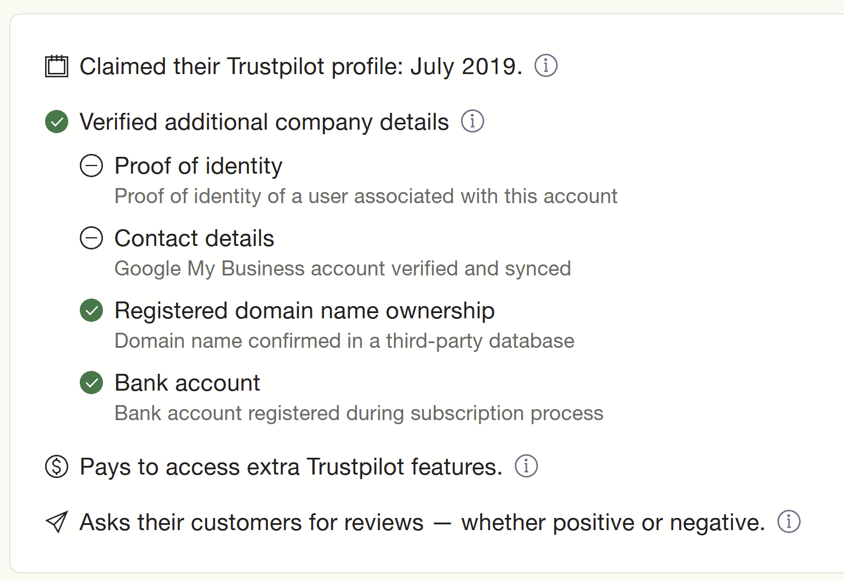Click the Bank account verified checkmark
Viewport: 844px width, 581px height.
(91, 383)
